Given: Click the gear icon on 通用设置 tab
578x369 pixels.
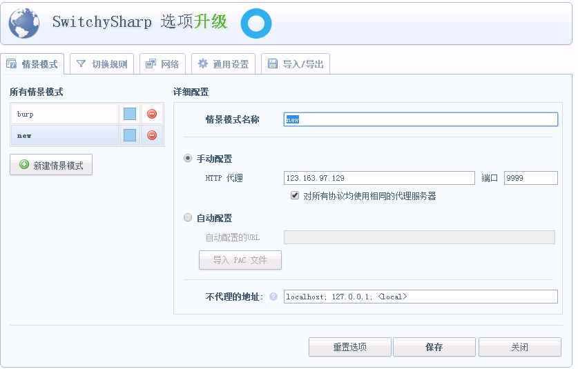Looking at the screenshot, I should click(x=203, y=64).
